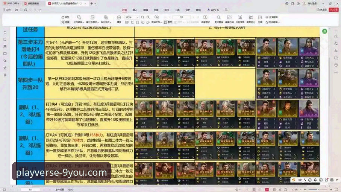341x192 pixels.
Task: Open the 文件 file menu
Action: (x=7, y=10)
